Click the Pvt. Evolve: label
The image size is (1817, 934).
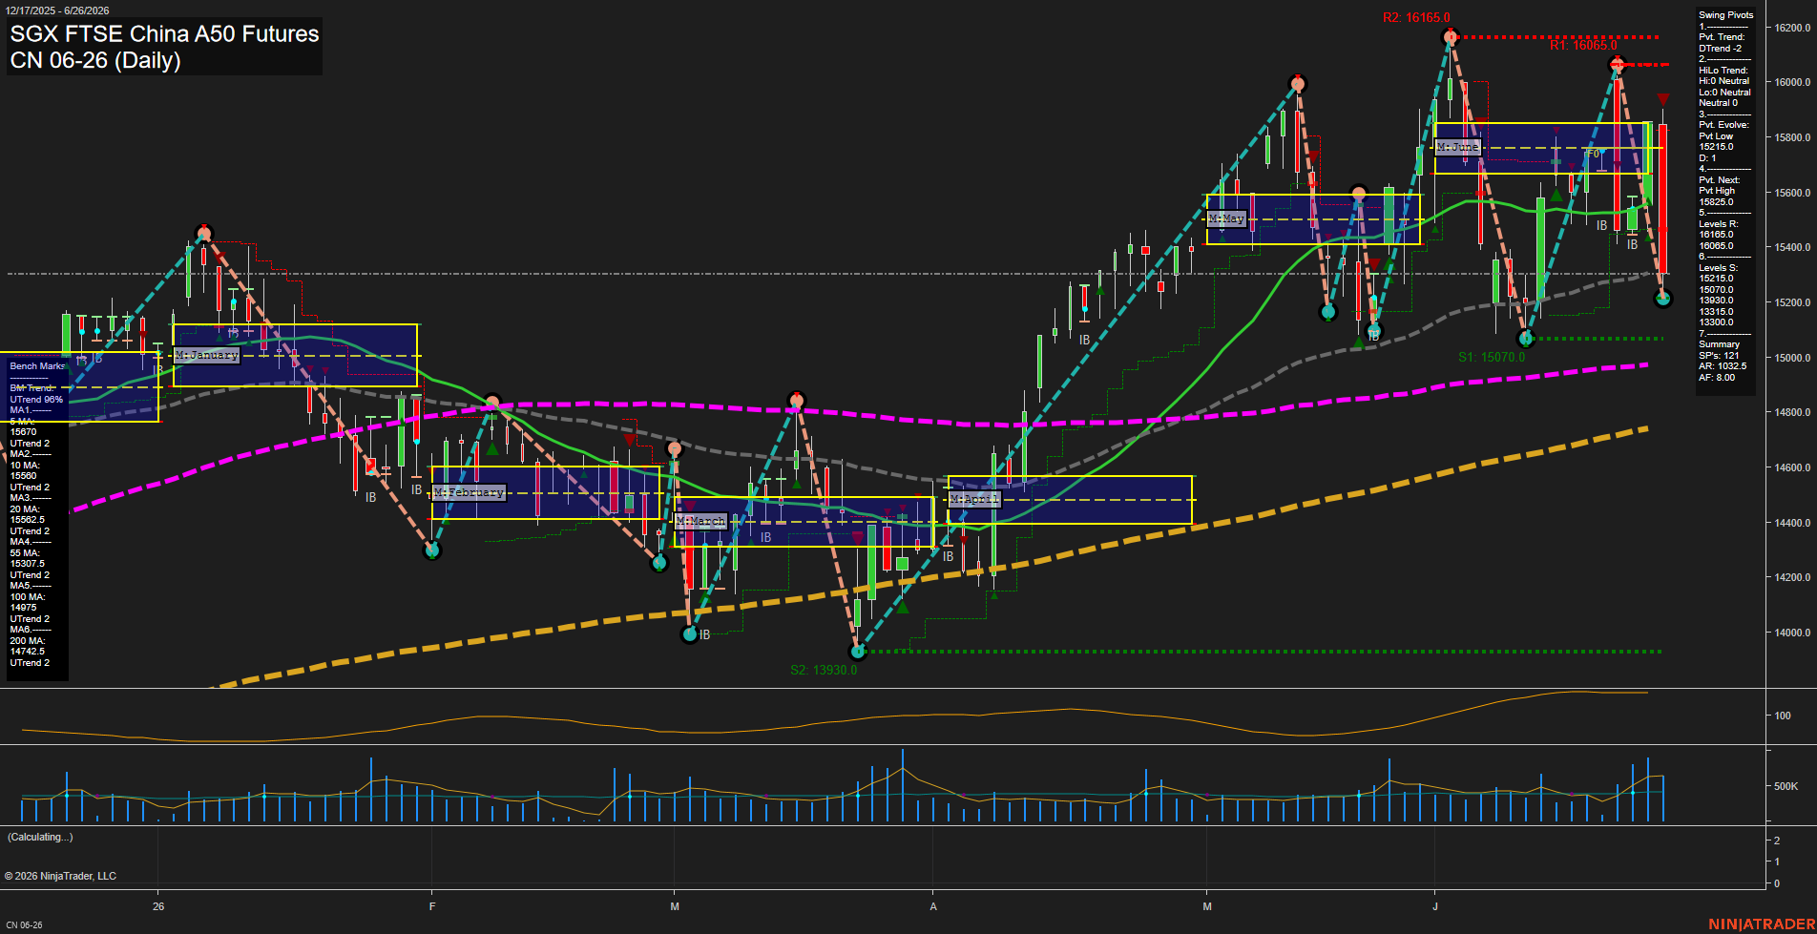tap(1723, 125)
